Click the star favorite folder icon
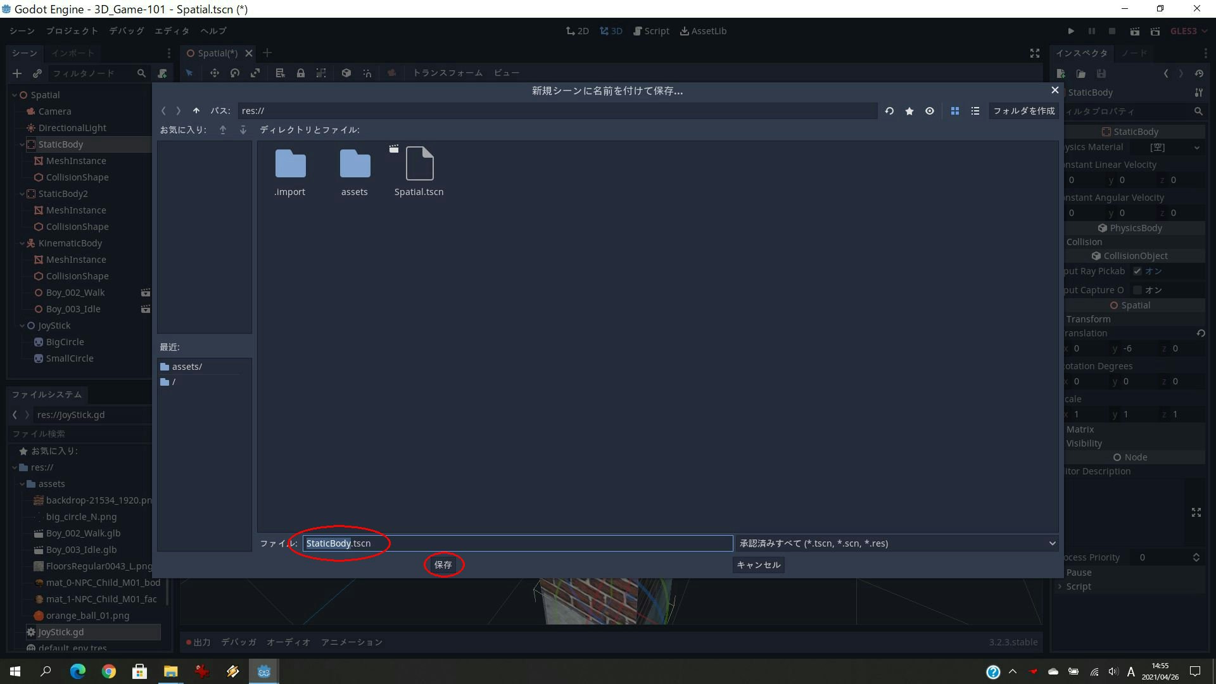1216x684 pixels. pos(909,111)
